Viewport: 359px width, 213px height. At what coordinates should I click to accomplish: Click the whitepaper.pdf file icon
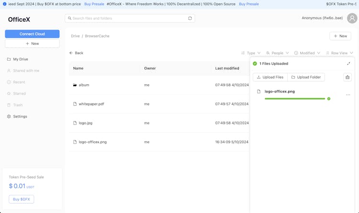tap(75, 104)
